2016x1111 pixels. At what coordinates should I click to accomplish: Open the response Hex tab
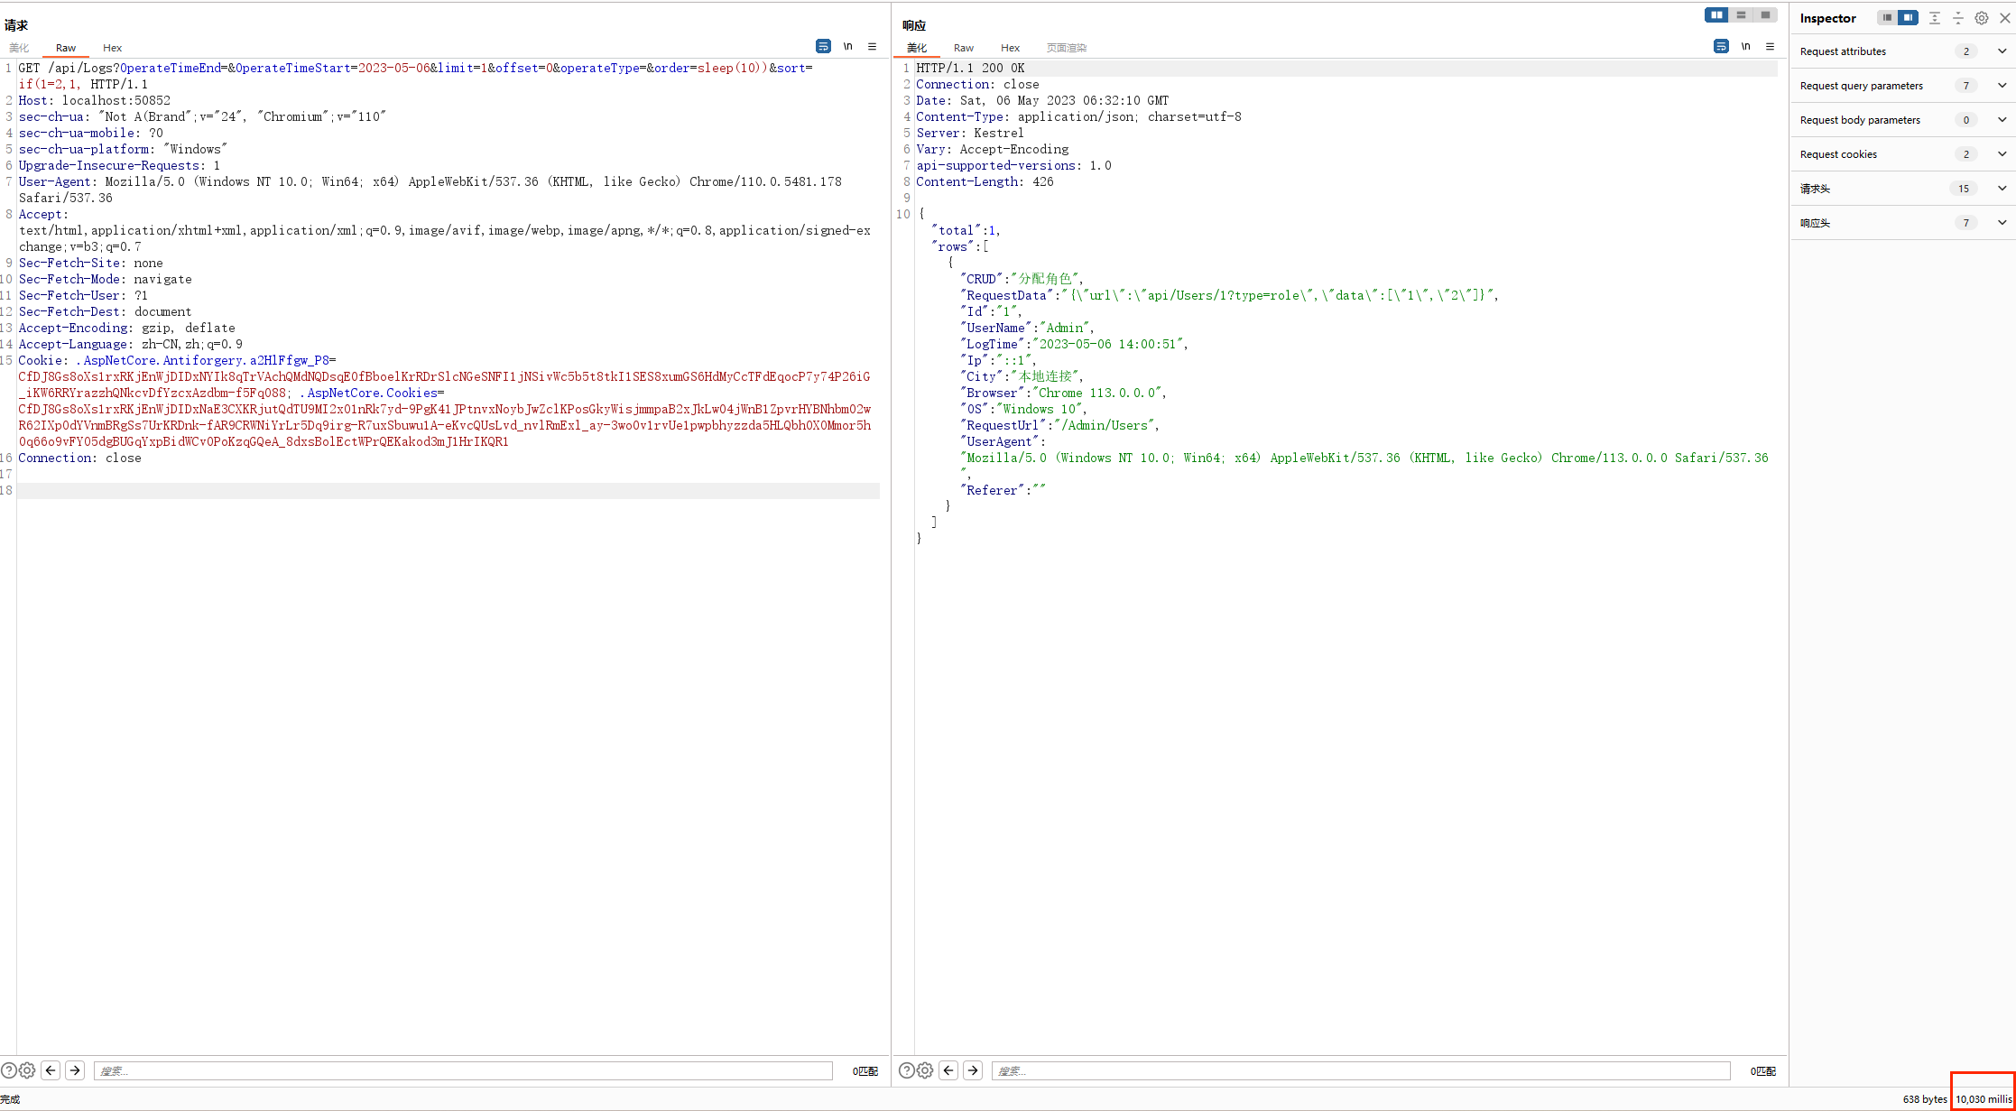tap(1010, 48)
